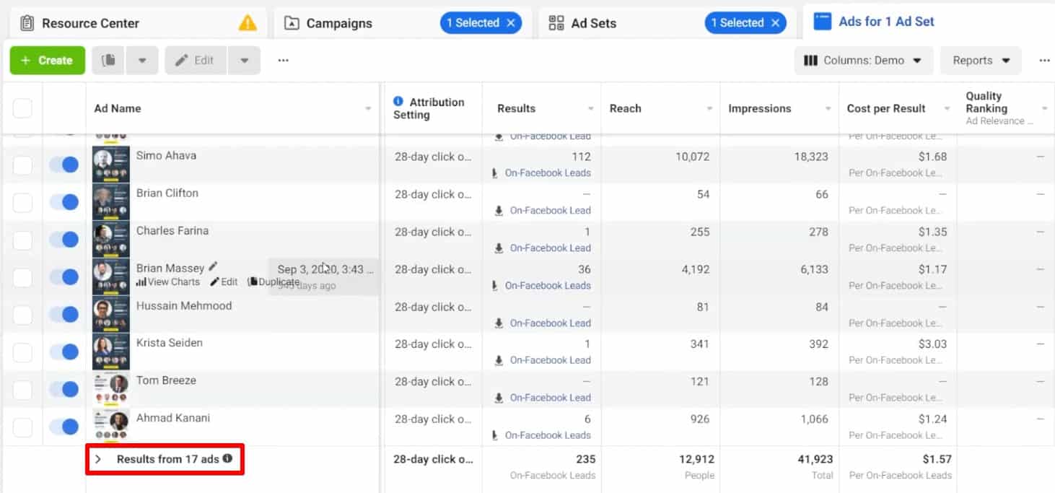Click the green Create button
This screenshot has height=493, width=1055.
click(47, 60)
